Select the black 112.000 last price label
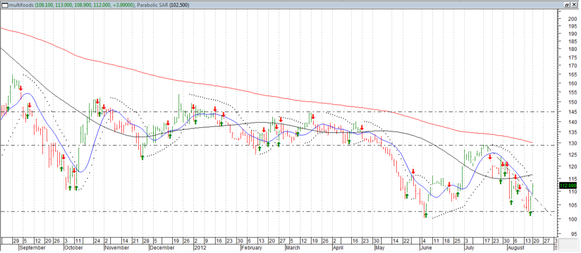Screen dimensions: 581x253 567,186
